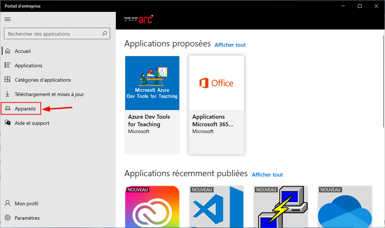Click the Applications récemment publiées heading

point(186,173)
